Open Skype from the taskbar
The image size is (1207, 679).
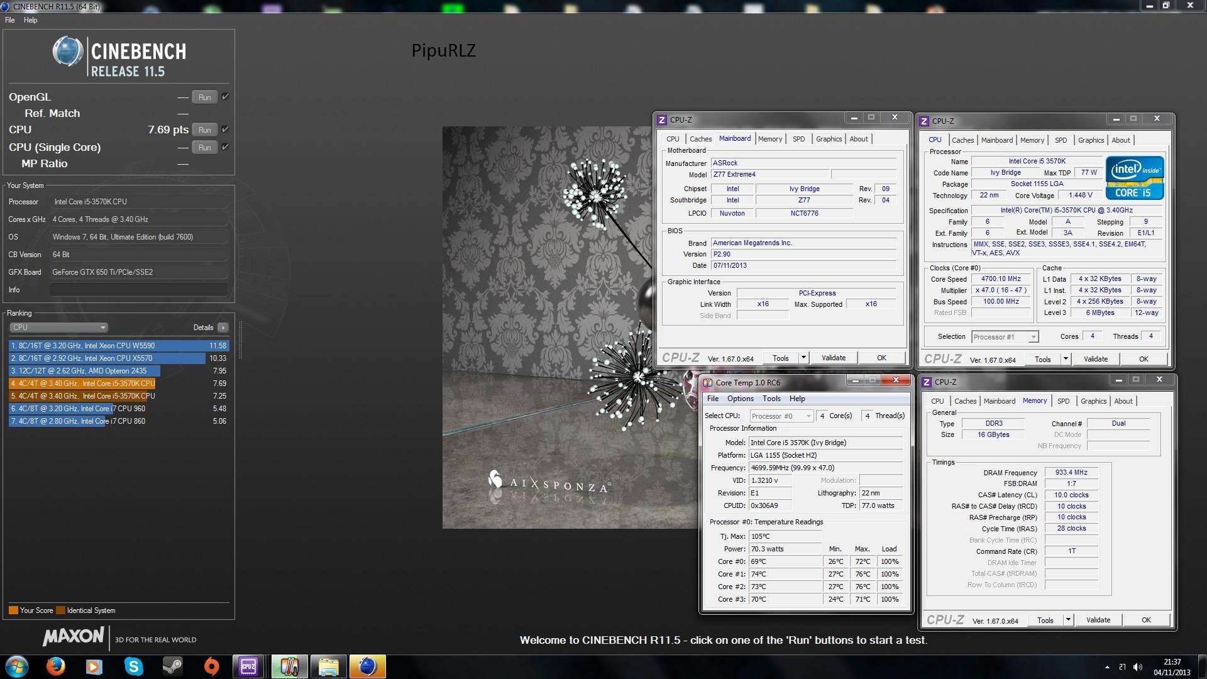click(x=133, y=666)
